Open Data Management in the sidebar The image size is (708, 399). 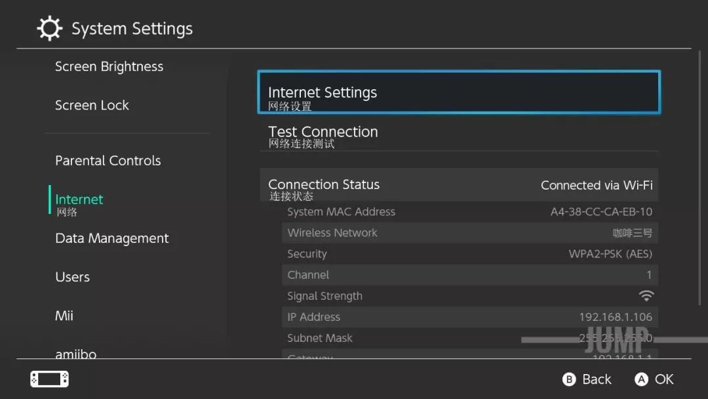112,239
